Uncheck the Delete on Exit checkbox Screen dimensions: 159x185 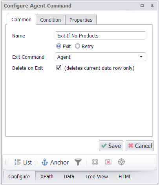[58, 68]
